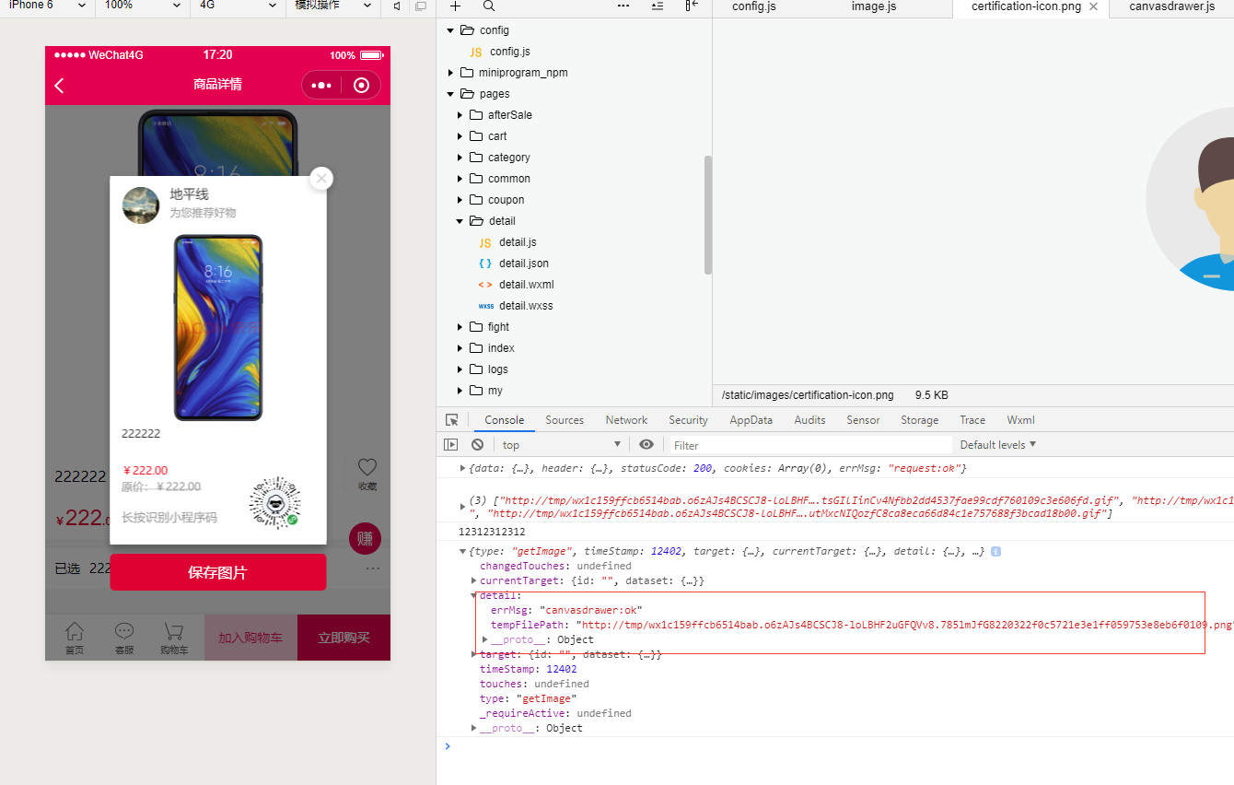Go back using simulator back arrow
The width and height of the screenshot is (1234, 785).
click(60, 86)
